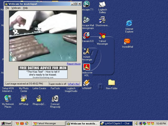168x126 pixels.
Task: Click the network monitor tray icon
Action: point(141,124)
